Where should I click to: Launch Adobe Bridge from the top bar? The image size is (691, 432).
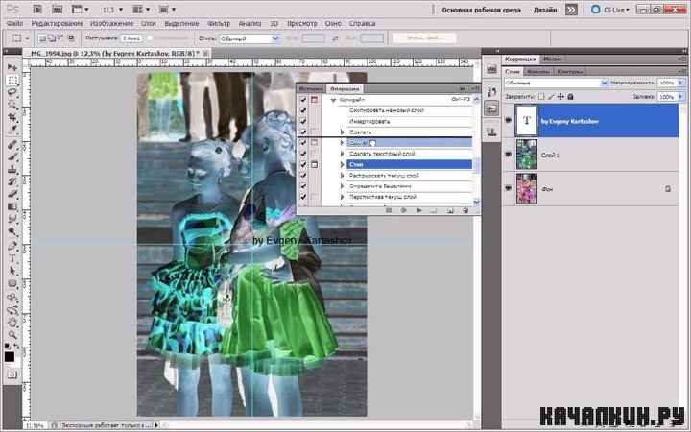pos(37,9)
